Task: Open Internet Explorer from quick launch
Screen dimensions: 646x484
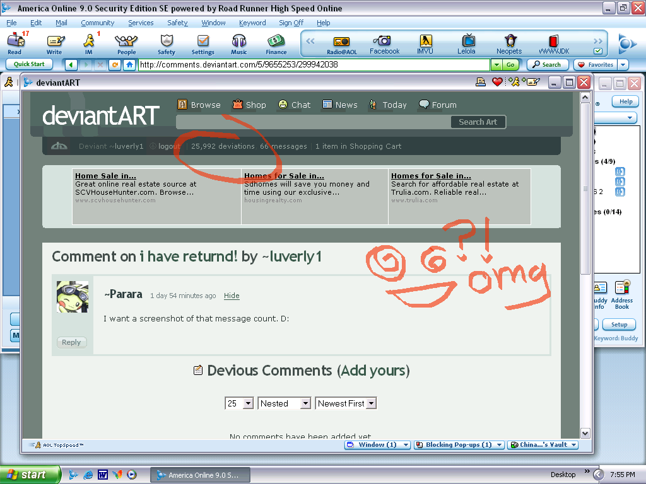Action: 88,475
